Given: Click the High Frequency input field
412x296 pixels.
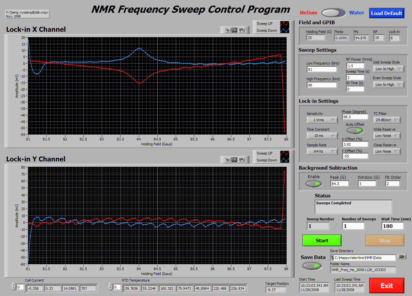Looking at the screenshot, I should point(322,85).
